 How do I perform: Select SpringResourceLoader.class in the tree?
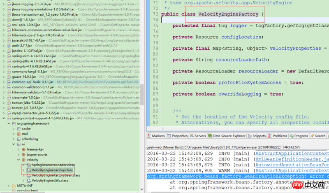53,165
